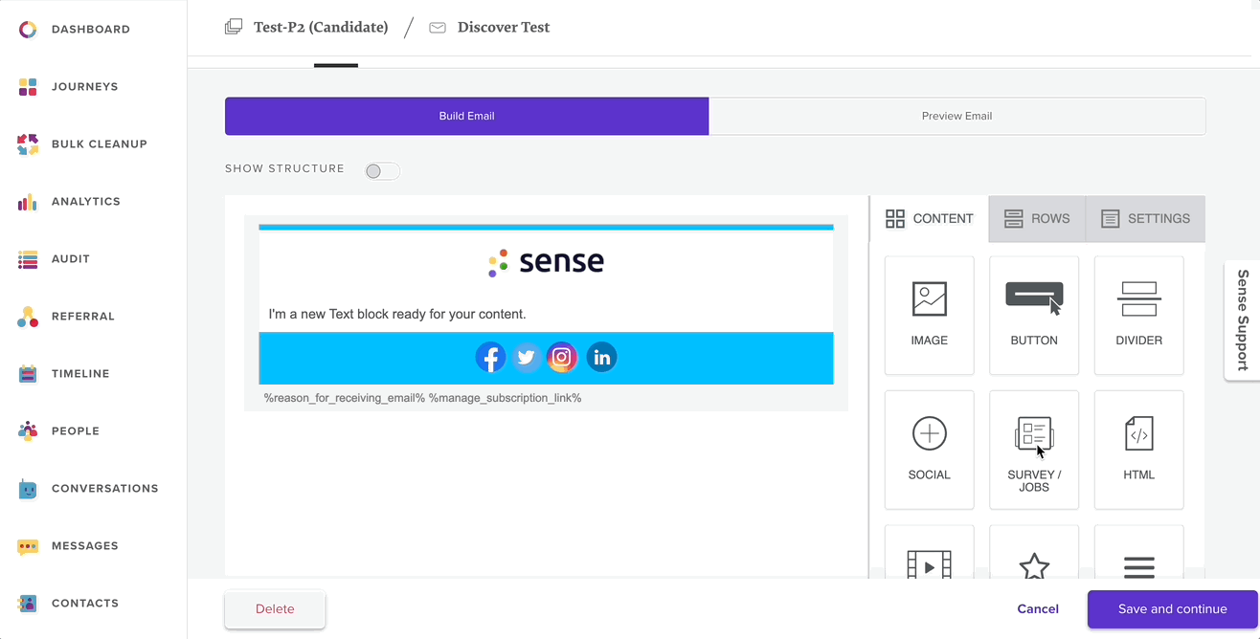Select the Survey / Jobs content block
This screenshot has height=639, width=1260.
pyautogui.click(x=1034, y=450)
